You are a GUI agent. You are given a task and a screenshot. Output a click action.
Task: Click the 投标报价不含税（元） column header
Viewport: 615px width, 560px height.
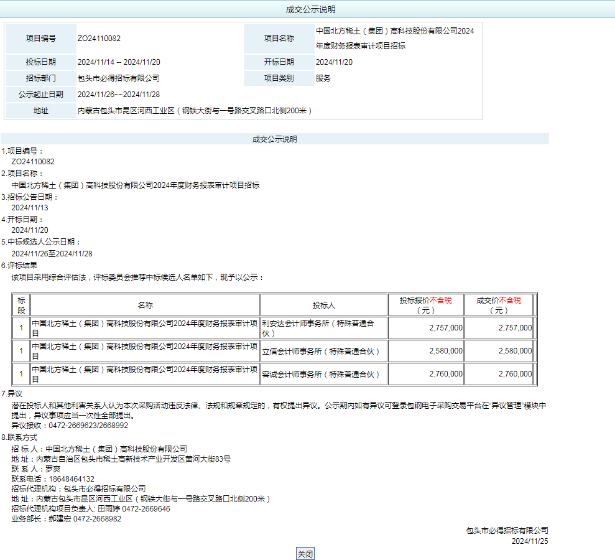tap(425, 306)
